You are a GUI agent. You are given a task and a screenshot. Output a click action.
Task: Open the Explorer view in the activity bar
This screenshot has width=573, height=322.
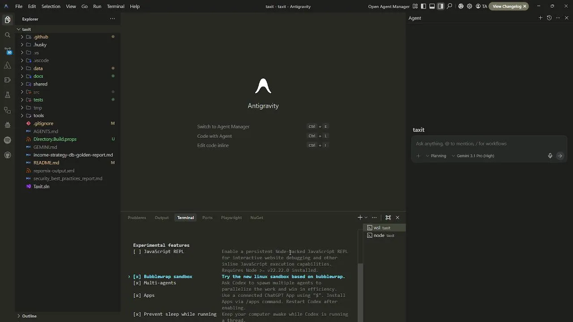click(7, 20)
